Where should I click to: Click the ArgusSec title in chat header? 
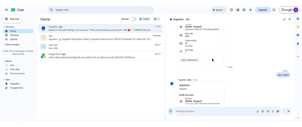click(178, 19)
